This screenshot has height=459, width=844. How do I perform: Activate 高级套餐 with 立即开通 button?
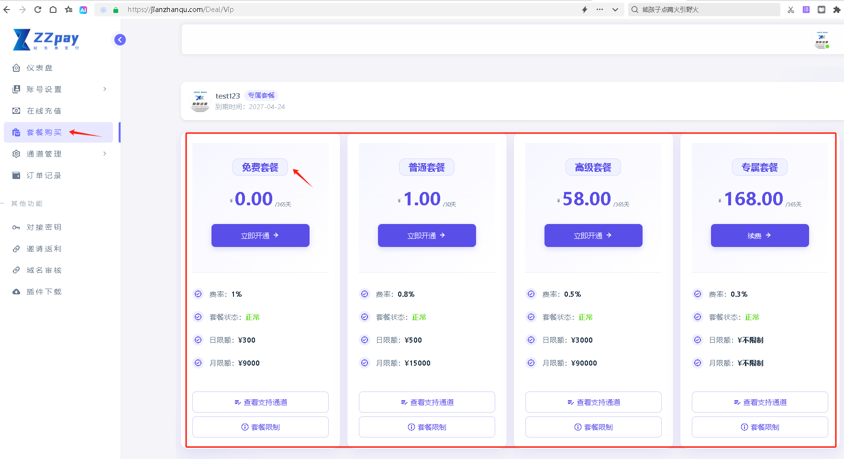tap(593, 235)
